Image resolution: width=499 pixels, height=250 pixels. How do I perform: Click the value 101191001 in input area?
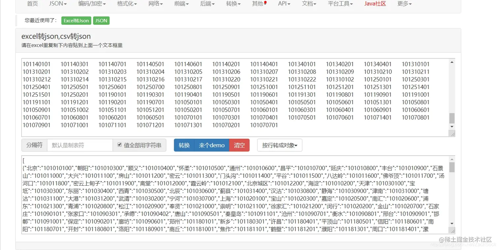416,95
